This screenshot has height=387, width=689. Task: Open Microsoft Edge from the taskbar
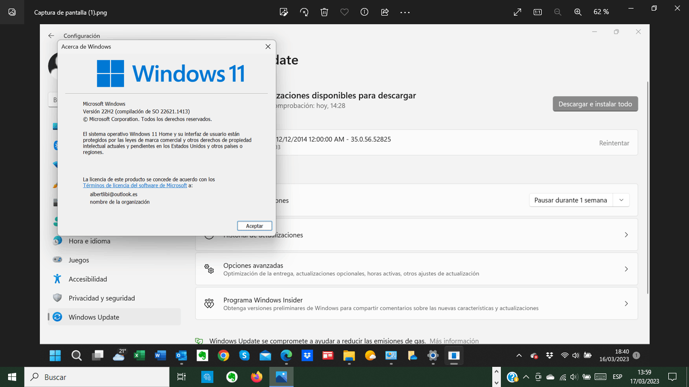(286, 355)
